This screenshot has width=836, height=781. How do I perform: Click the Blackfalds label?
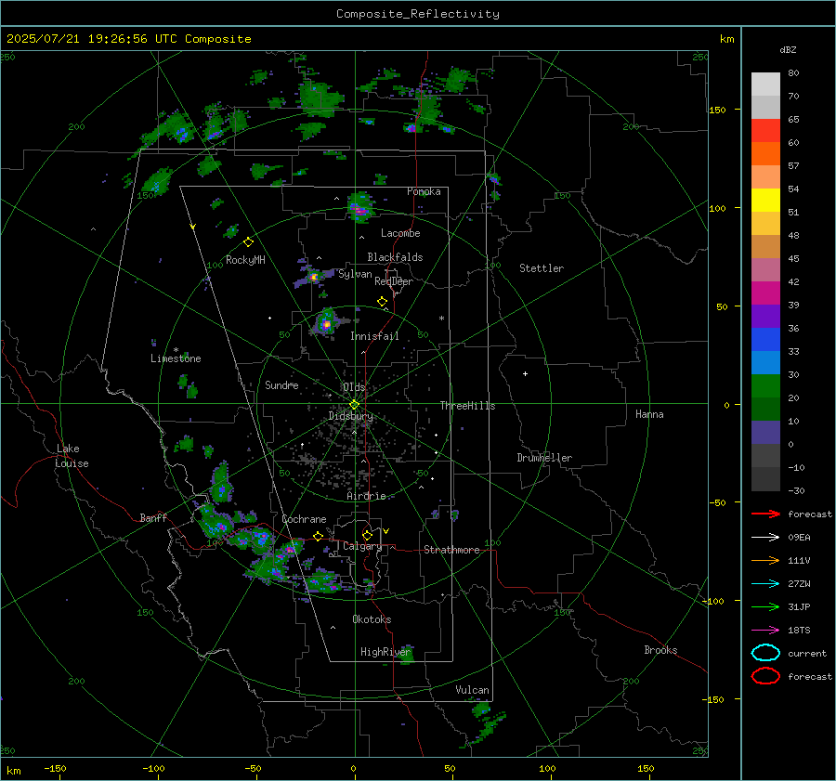coord(395,257)
